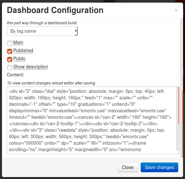Open the 'By tag:name' combo box
This screenshot has height=179, width=185.
pyautogui.click(x=42, y=31)
